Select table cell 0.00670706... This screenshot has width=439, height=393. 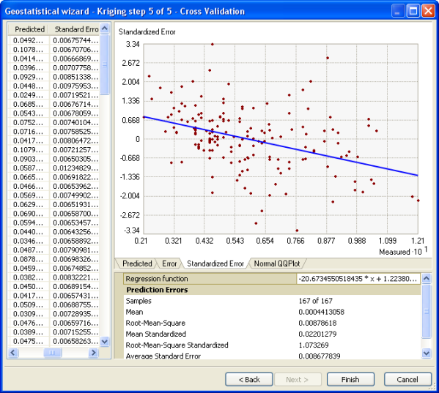click(x=75, y=50)
